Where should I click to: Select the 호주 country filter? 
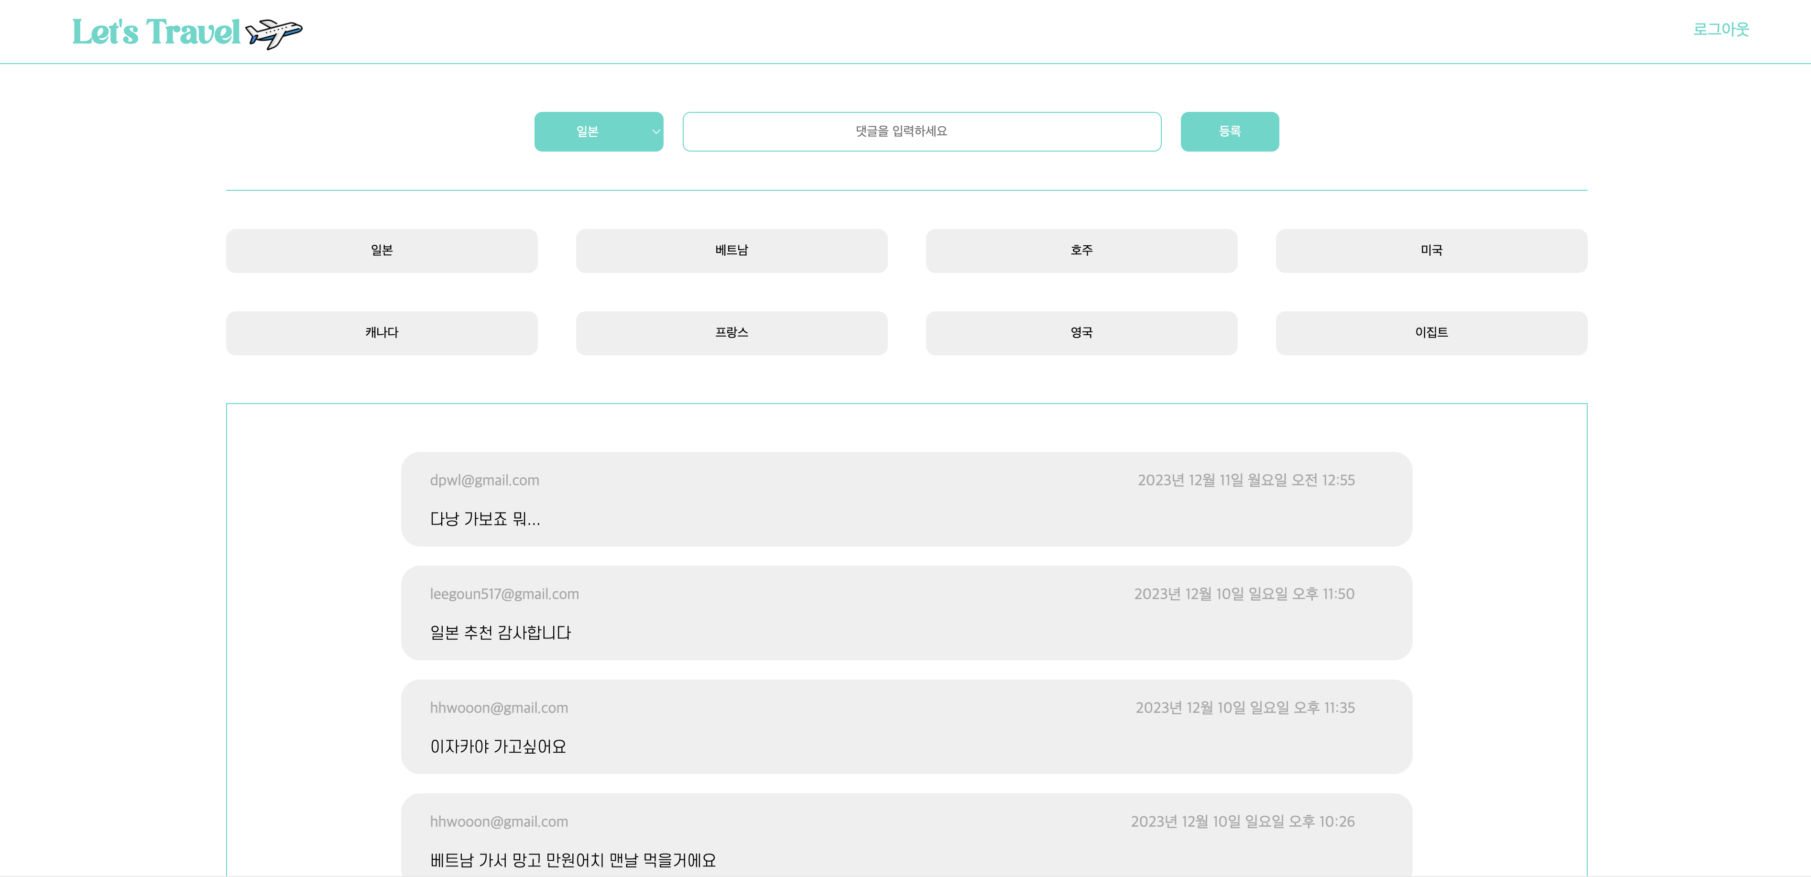(1080, 251)
